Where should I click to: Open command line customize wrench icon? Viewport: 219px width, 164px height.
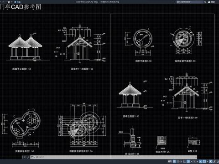(28, 157)
